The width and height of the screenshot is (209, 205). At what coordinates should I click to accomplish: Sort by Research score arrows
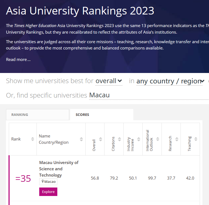click(177, 139)
